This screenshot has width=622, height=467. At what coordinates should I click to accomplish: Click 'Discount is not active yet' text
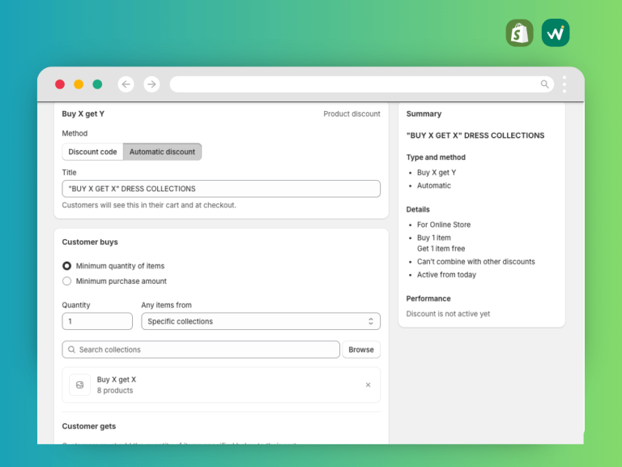(448, 314)
